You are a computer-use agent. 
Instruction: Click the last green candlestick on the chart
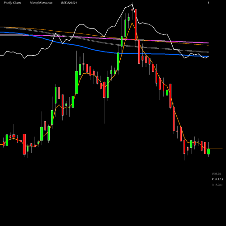[208, 151]
